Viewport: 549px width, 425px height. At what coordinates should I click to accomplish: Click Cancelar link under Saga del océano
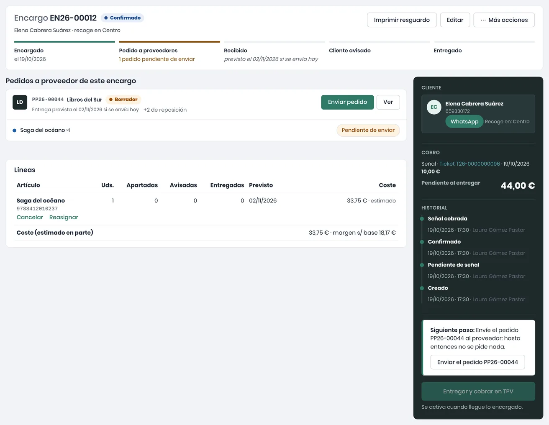[30, 217]
